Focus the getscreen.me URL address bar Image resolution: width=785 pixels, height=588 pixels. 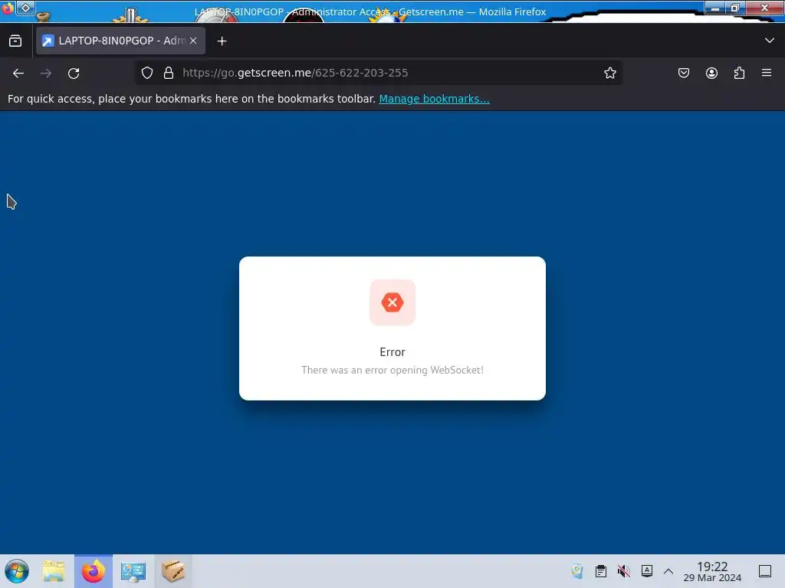tap(378, 73)
